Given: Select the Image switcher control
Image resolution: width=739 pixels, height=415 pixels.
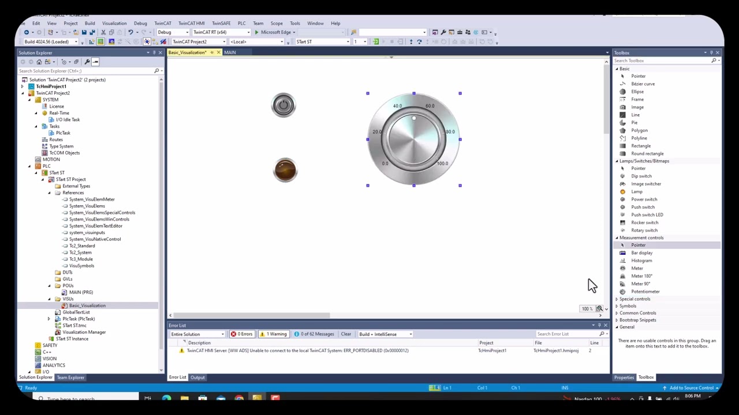Looking at the screenshot, I should [645, 184].
